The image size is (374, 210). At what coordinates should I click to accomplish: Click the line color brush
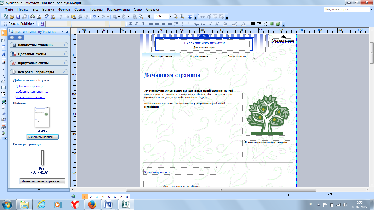[x=235, y=24]
